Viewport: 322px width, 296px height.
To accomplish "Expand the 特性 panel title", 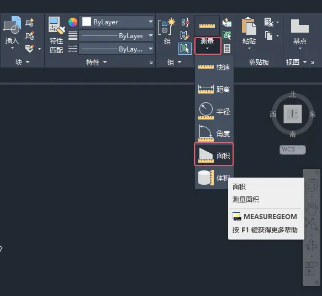I will [97, 62].
